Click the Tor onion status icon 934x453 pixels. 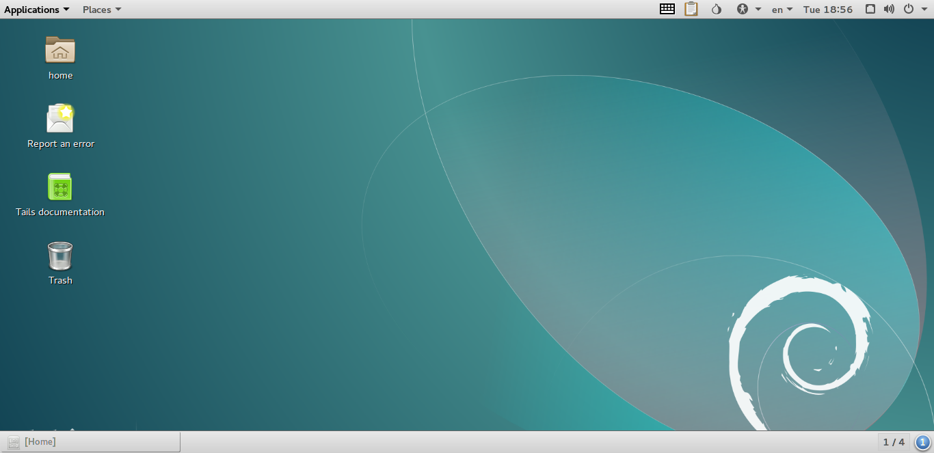click(716, 10)
